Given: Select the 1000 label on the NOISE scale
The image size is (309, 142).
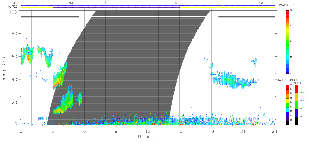Looking at the screenshot, I should pyautogui.click(x=302, y=100).
